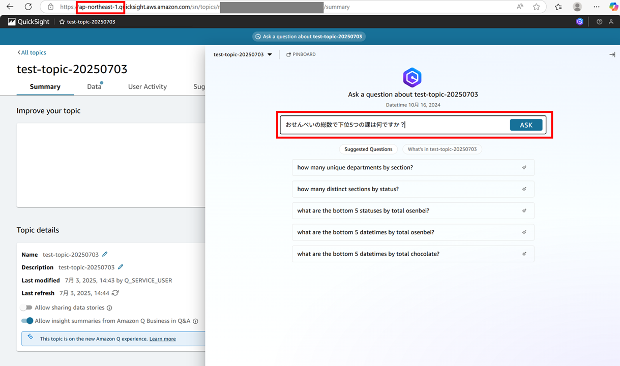Switch to the Summary tab
620x366 pixels.
[x=45, y=86]
